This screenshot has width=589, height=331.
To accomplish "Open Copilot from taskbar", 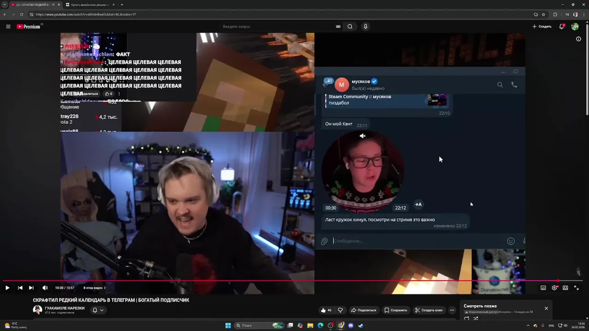I will click(x=300, y=325).
